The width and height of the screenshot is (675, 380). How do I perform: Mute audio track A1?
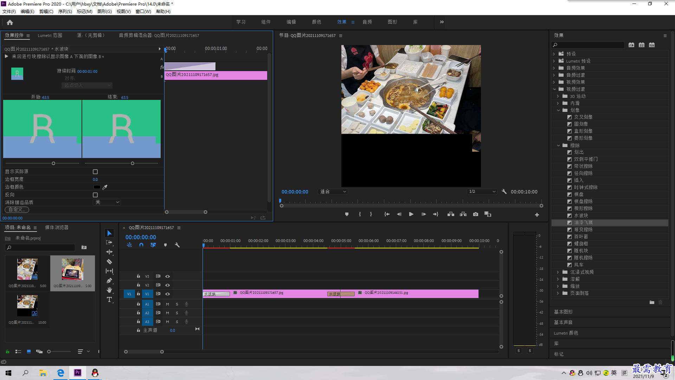click(x=167, y=304)
